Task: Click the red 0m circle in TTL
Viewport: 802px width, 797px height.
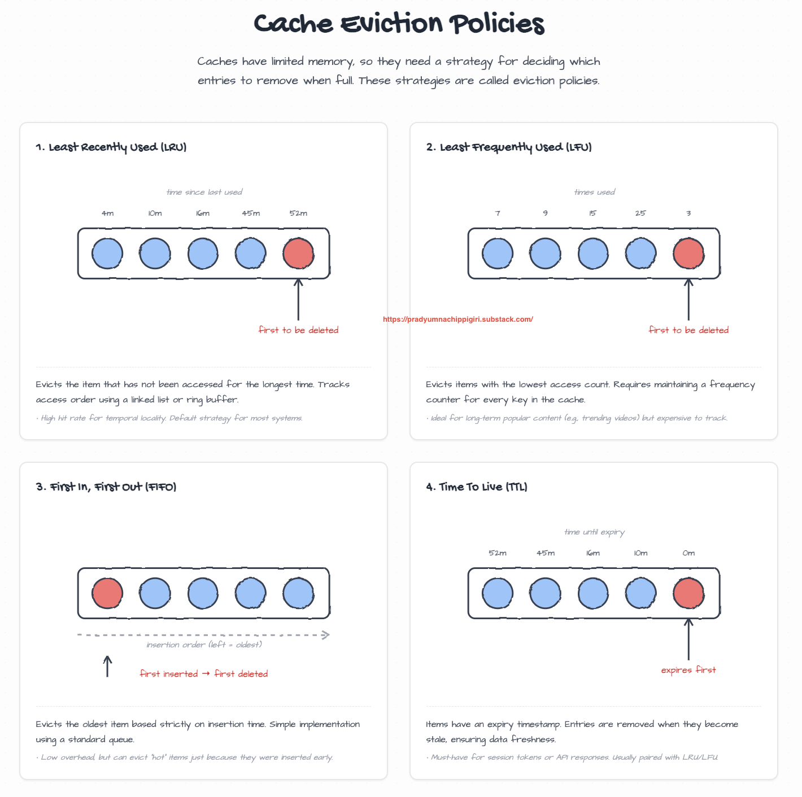Action: (x=688, y=593)
